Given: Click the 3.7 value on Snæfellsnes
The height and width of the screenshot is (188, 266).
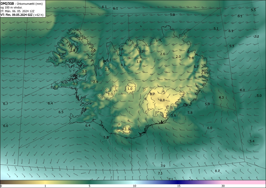Looking at the screenshot, I should 75,84.
